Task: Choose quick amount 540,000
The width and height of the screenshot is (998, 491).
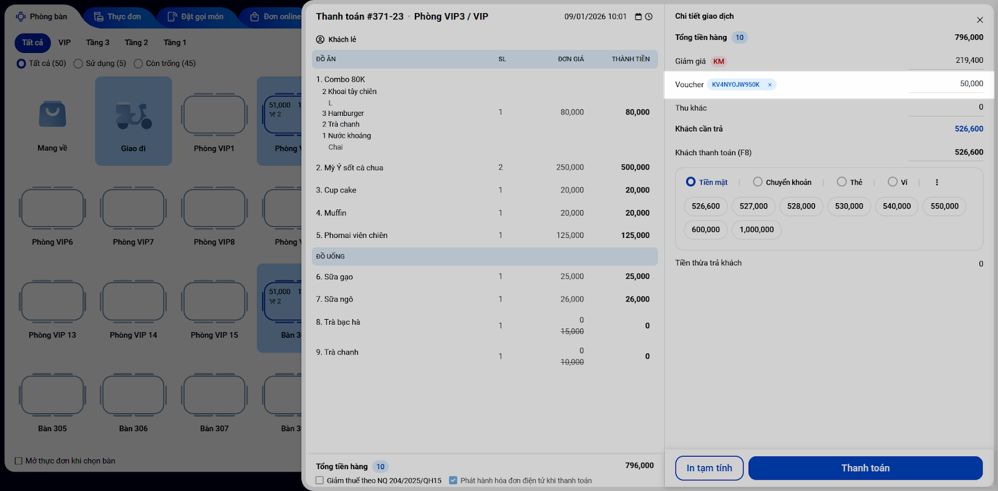Action: pos(897,206)
